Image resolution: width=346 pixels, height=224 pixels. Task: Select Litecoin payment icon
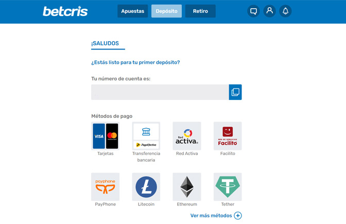(x=146, y=187)
